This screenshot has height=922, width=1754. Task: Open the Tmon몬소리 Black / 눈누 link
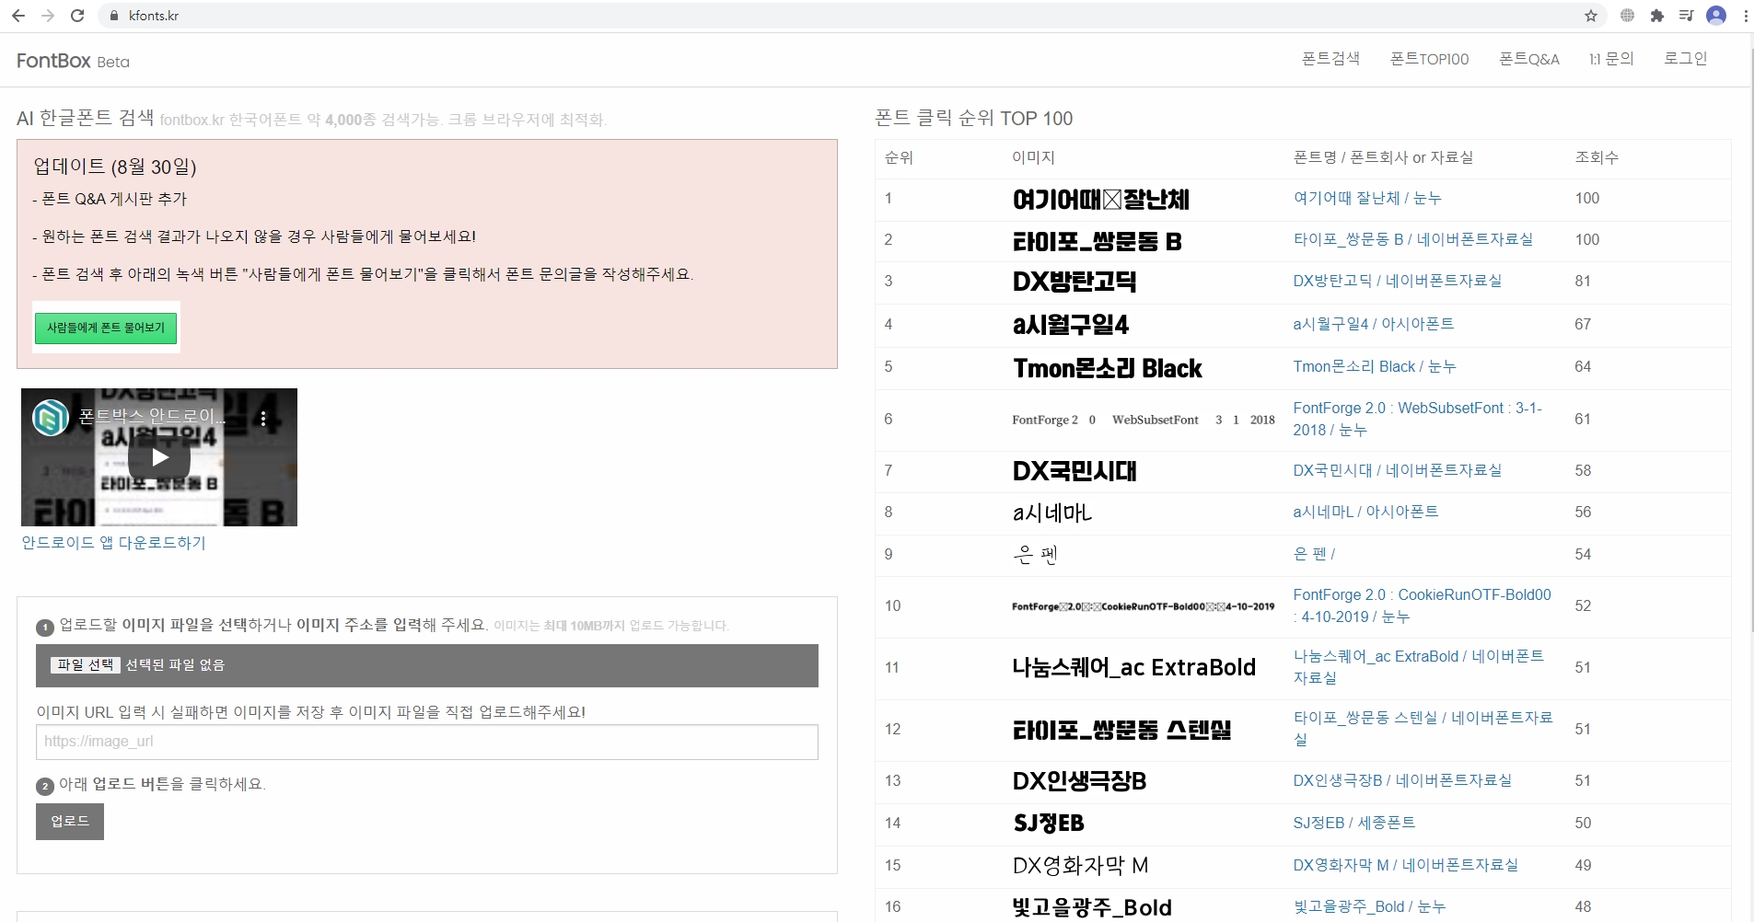pos(1374,366)
